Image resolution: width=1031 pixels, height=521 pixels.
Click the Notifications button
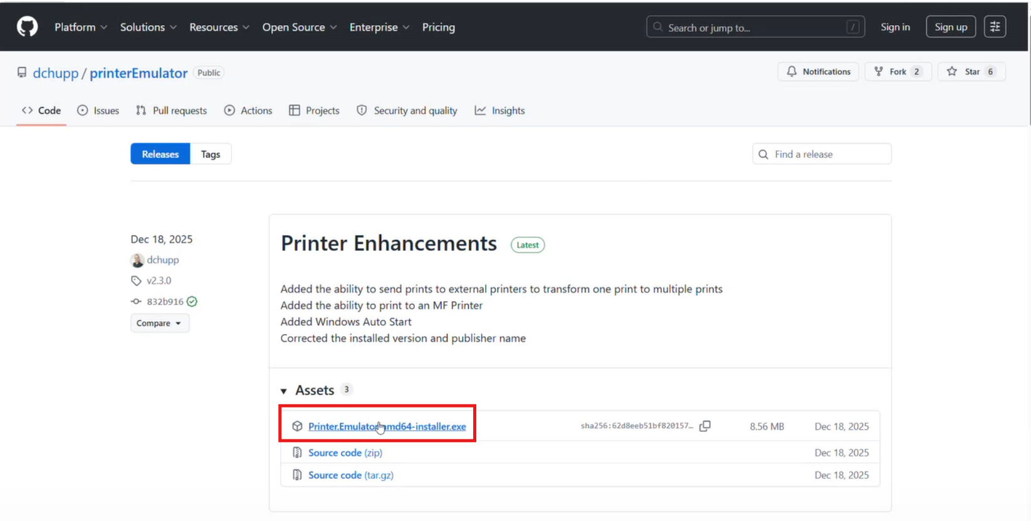819,71
